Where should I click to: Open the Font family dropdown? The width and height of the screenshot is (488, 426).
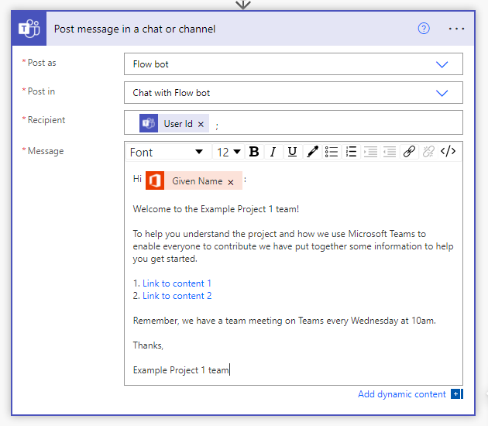click(x=167, y=152)
